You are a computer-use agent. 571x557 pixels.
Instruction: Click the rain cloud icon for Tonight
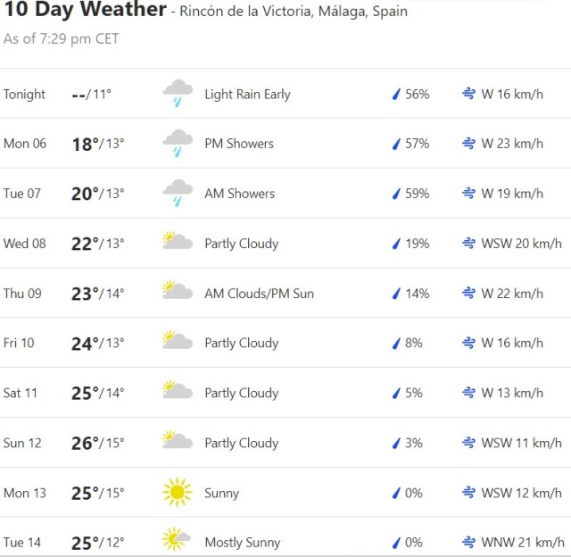click(178, 93)
